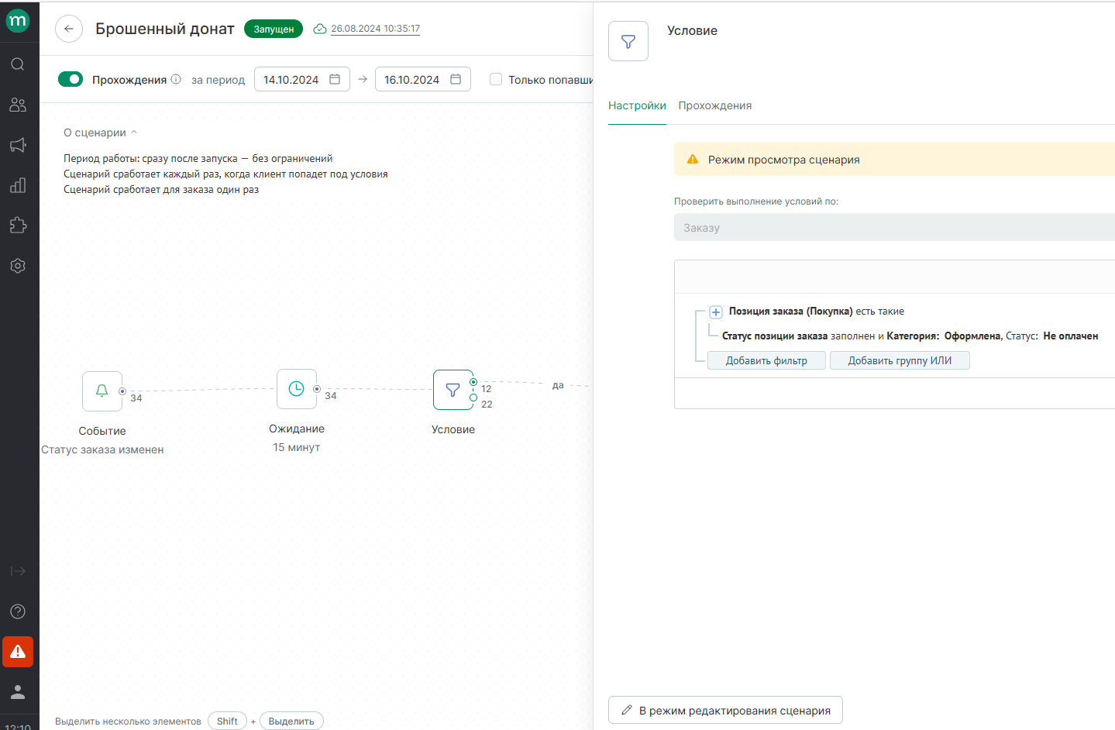Click the Ожидание node output connector
Image resolution: width=1115 pixels, height=730 pixels.
coord(317,389)
